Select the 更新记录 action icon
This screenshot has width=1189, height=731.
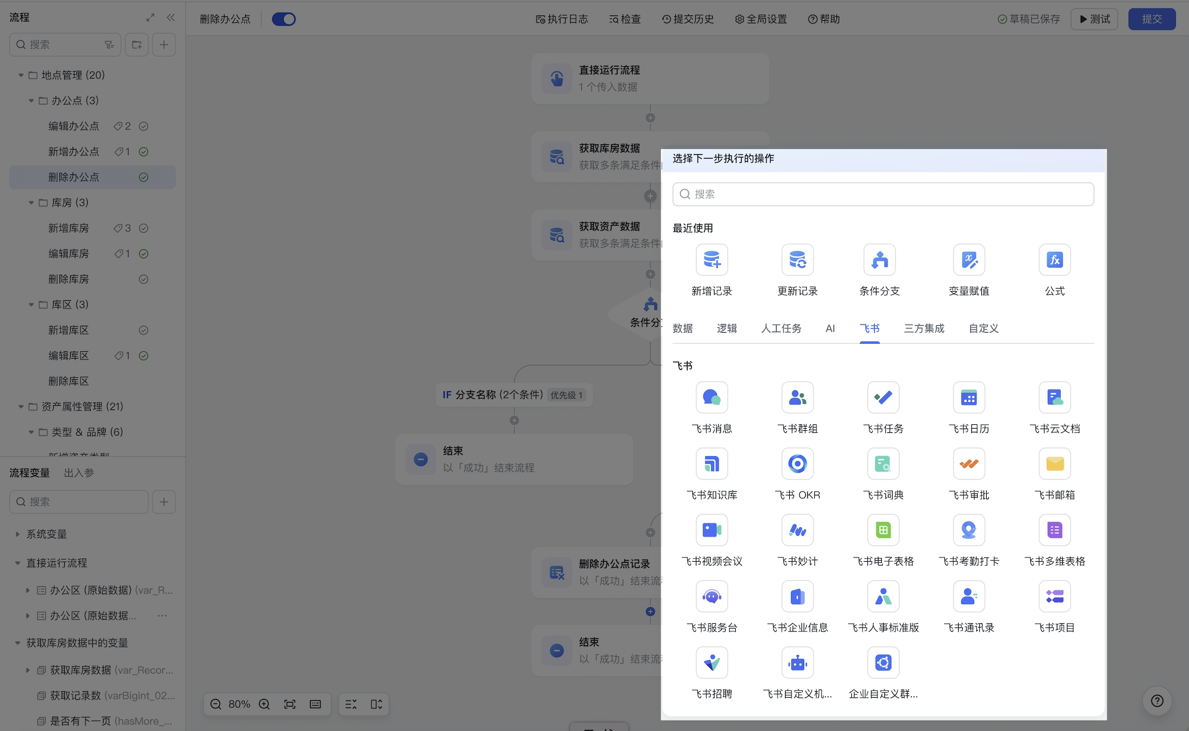tap(797, 259)
